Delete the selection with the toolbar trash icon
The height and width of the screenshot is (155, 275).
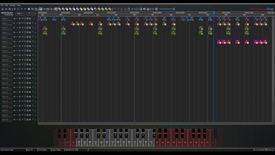tap(133, 9)
